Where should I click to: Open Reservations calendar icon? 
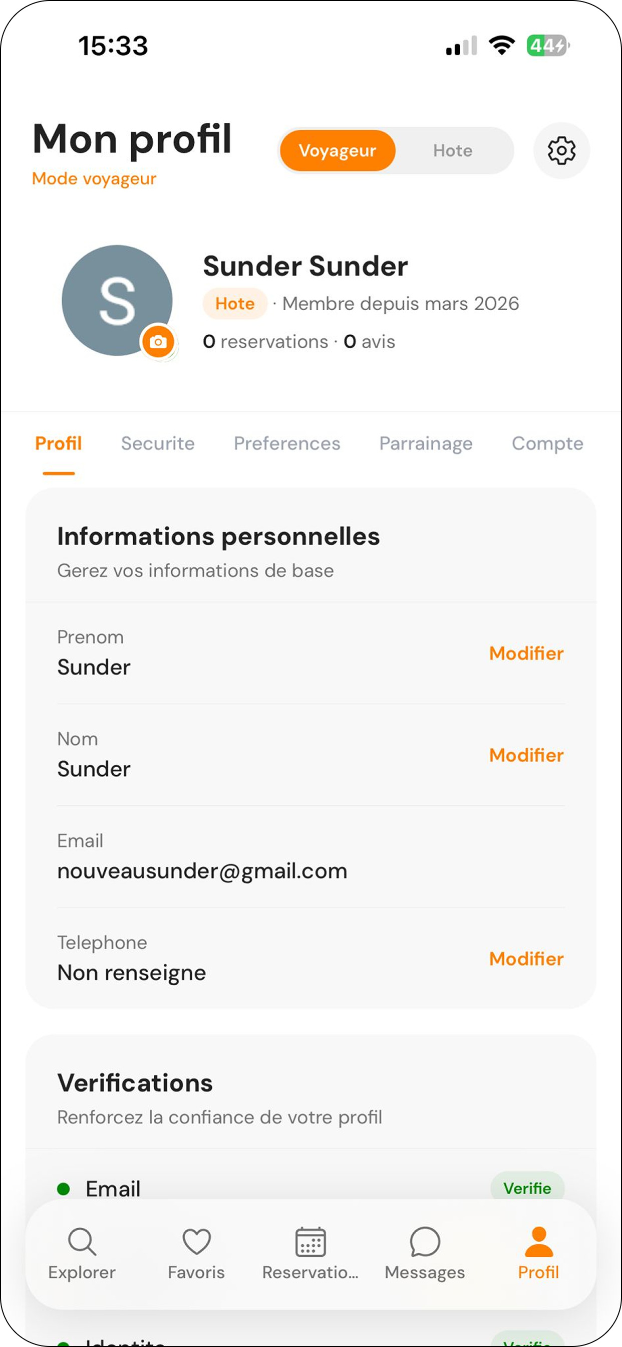tap(310, 1241)
